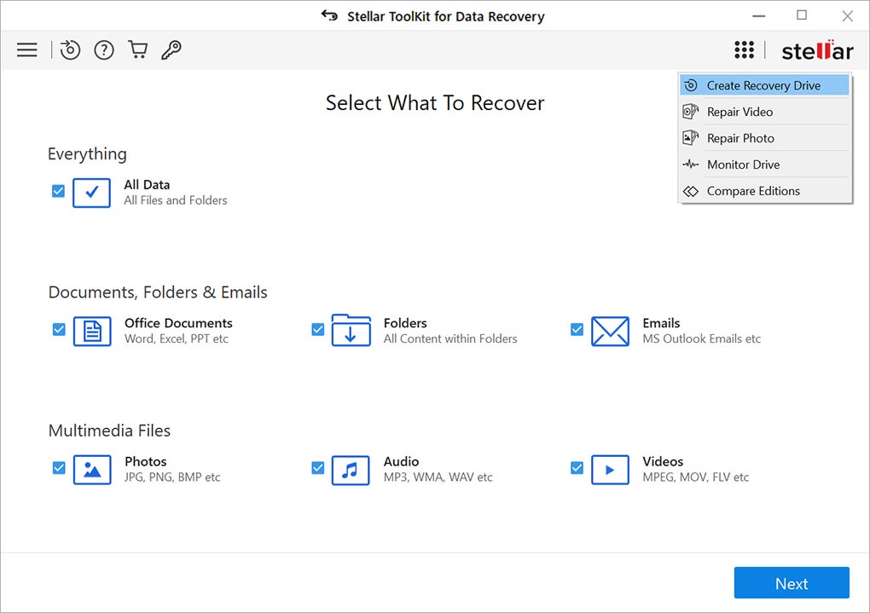Open the waffle grid tools menu
The image size is (870, 613).
[x=744, y=49]
